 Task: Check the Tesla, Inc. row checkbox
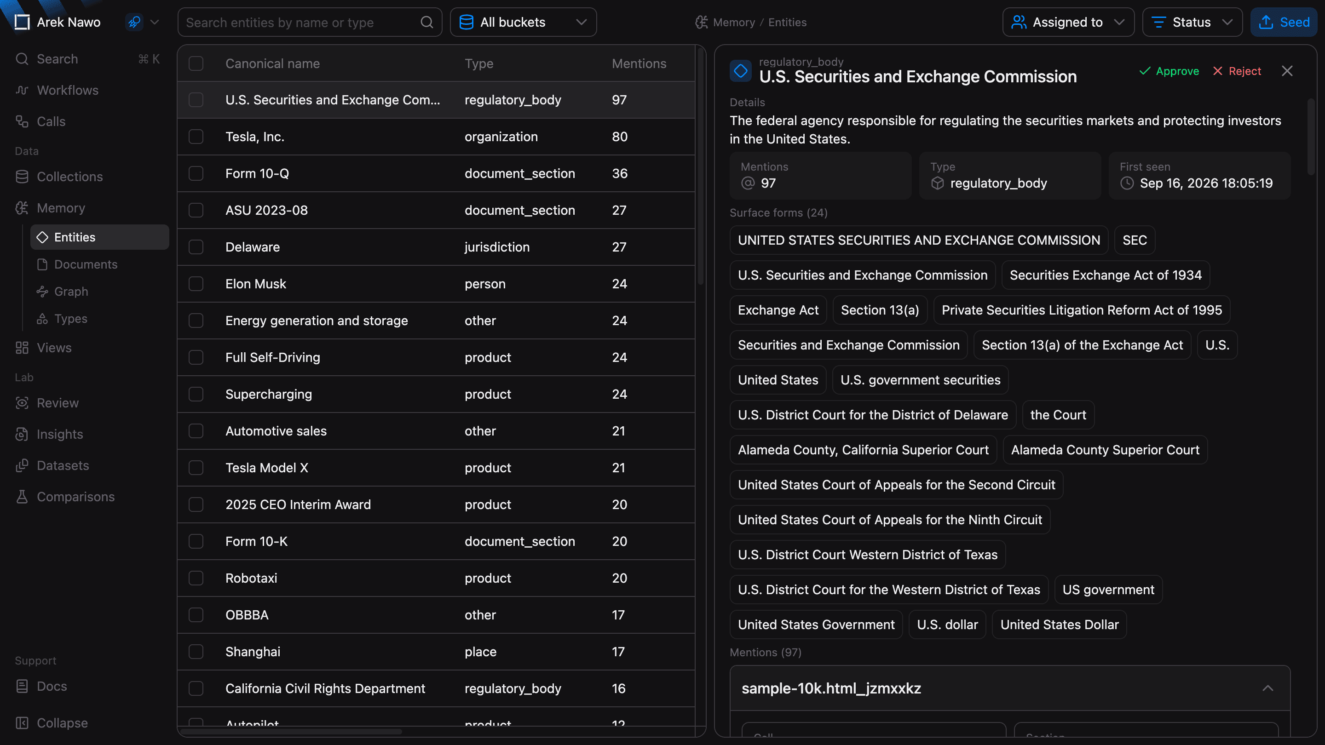coord(196,137)
